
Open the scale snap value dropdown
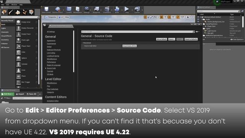click(x=182, y=17)
